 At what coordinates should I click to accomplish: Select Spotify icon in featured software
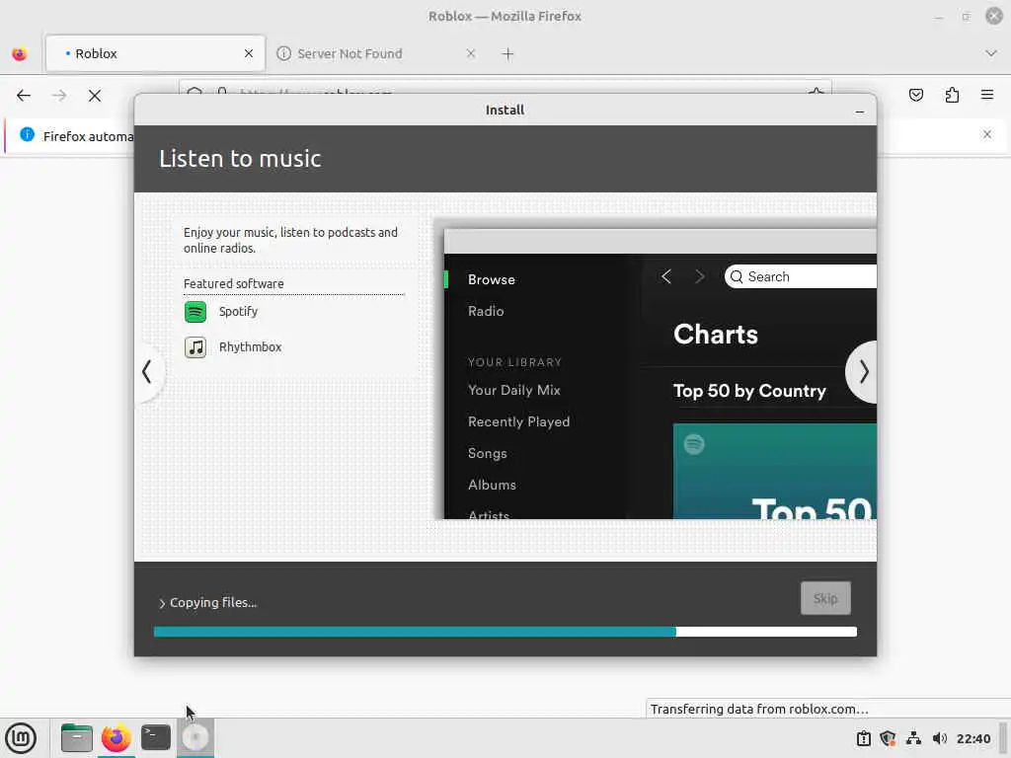(195, 312)
